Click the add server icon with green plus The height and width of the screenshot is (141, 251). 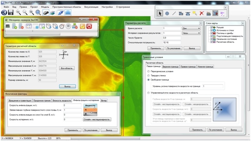coord(15,26)
